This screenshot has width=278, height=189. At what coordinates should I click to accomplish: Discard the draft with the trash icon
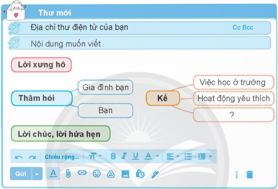pyautogui.click(x=249, y=175)
